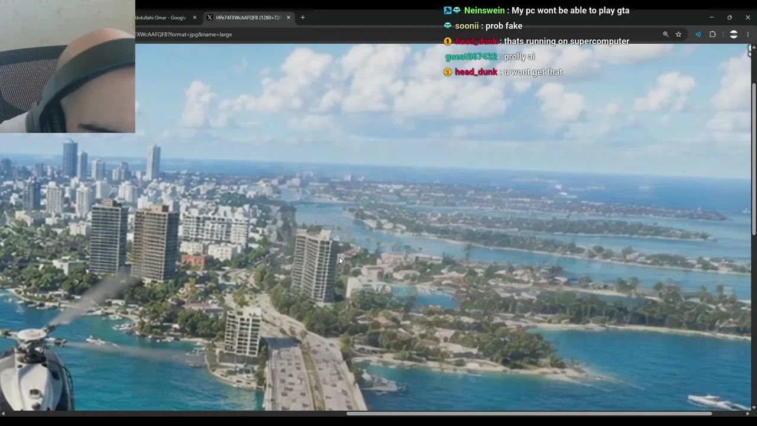The image size is (757, 426).
Task: Click the zoom magnifier icon in address bar
Action: point(665,34)
